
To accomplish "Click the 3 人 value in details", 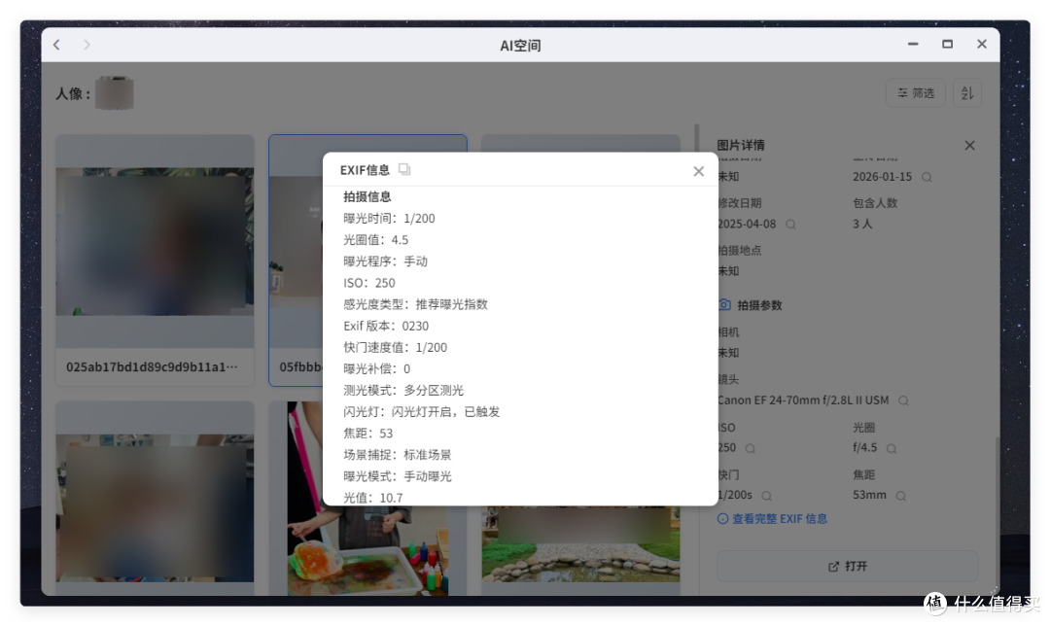I will point(862,225).
